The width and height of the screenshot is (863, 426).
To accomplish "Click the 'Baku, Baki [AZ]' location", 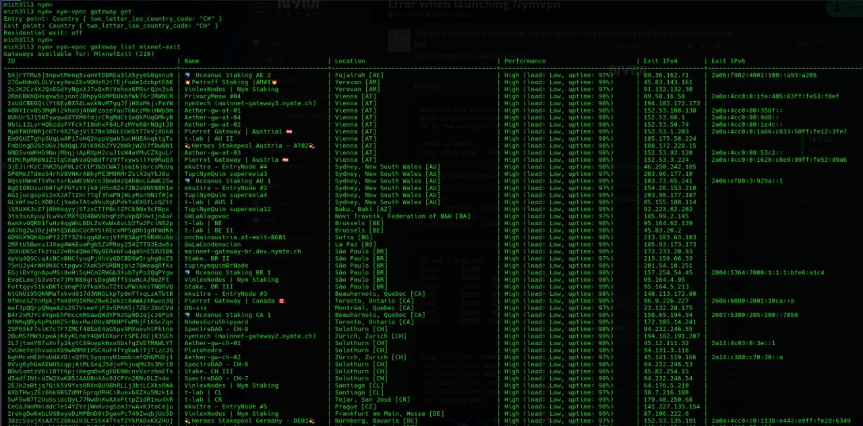I will (363, 209).
